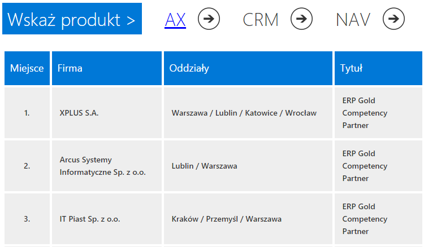Select Arcus Systemy Informatyczne Sp. z o.o. cell
This screenshot has width=424, height=247.
coord(107,166)
